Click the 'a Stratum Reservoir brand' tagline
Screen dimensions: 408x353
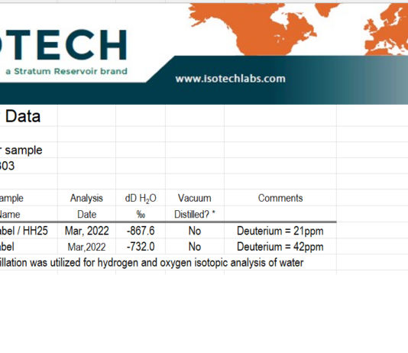pos(66,71)
